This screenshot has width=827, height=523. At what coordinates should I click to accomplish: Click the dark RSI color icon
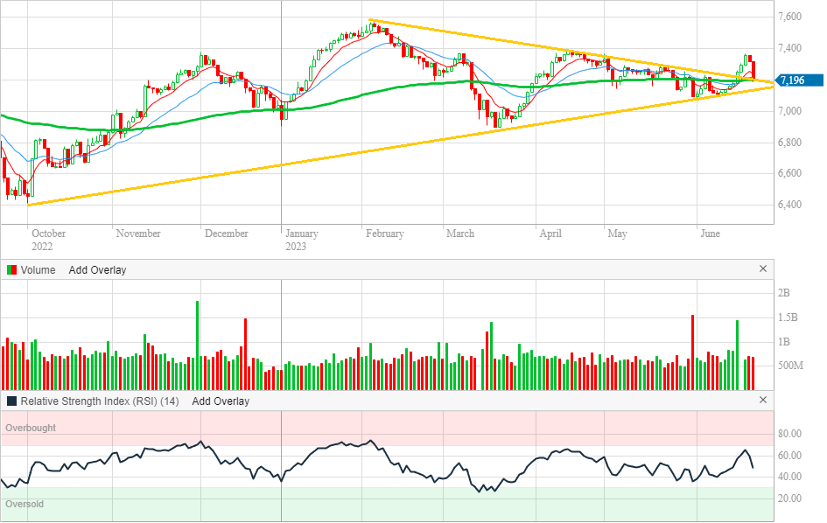11,401
